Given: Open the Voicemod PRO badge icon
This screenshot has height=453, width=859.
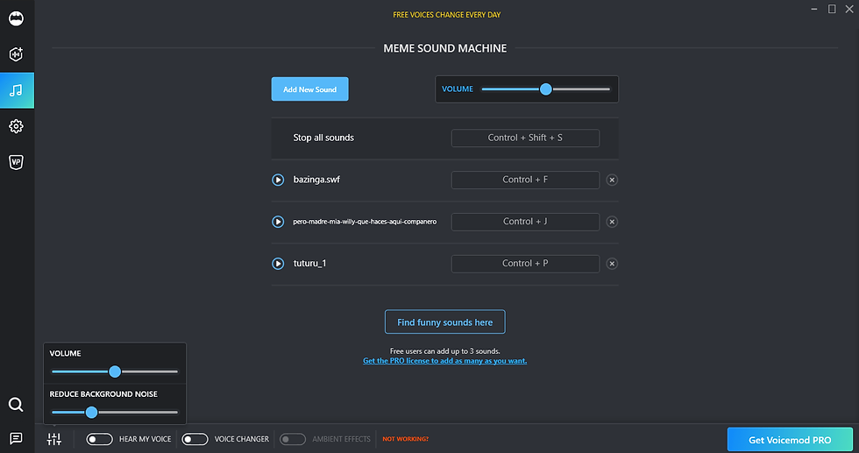Looking at the screenshot, I should [17, 162].
